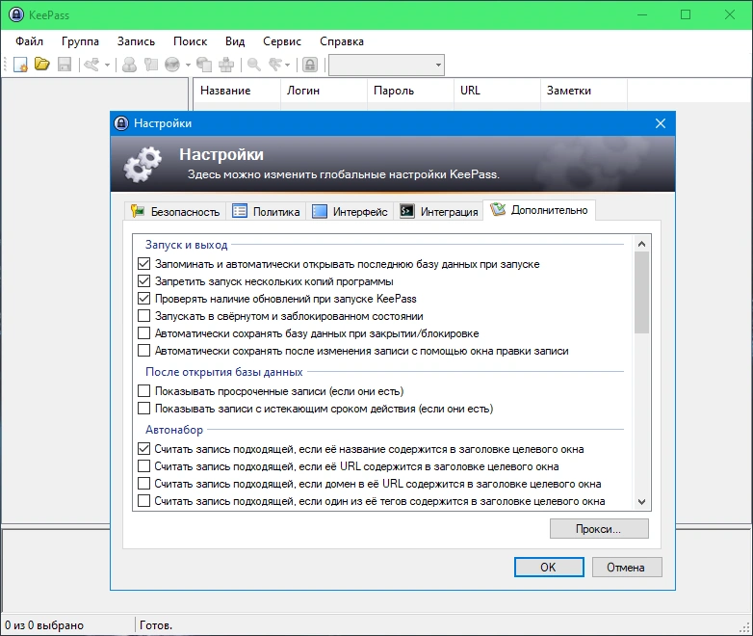Switch to the Интеграция tab
The image size is (753, 636).
(x=438, y=212)
